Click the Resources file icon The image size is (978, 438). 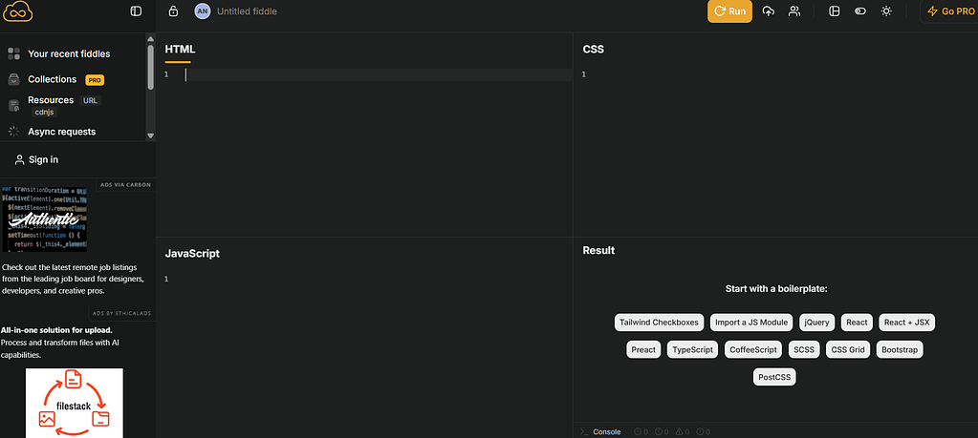[13, 106]
